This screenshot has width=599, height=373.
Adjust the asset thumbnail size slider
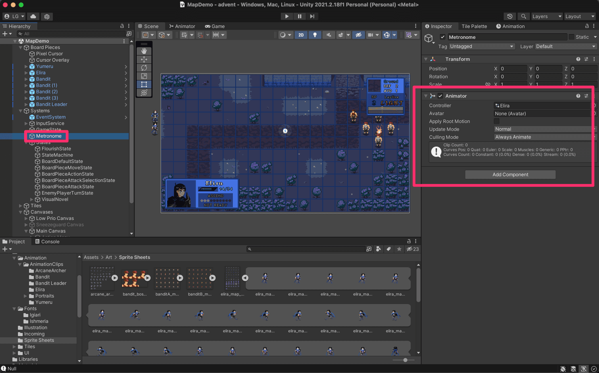[405, 360]
